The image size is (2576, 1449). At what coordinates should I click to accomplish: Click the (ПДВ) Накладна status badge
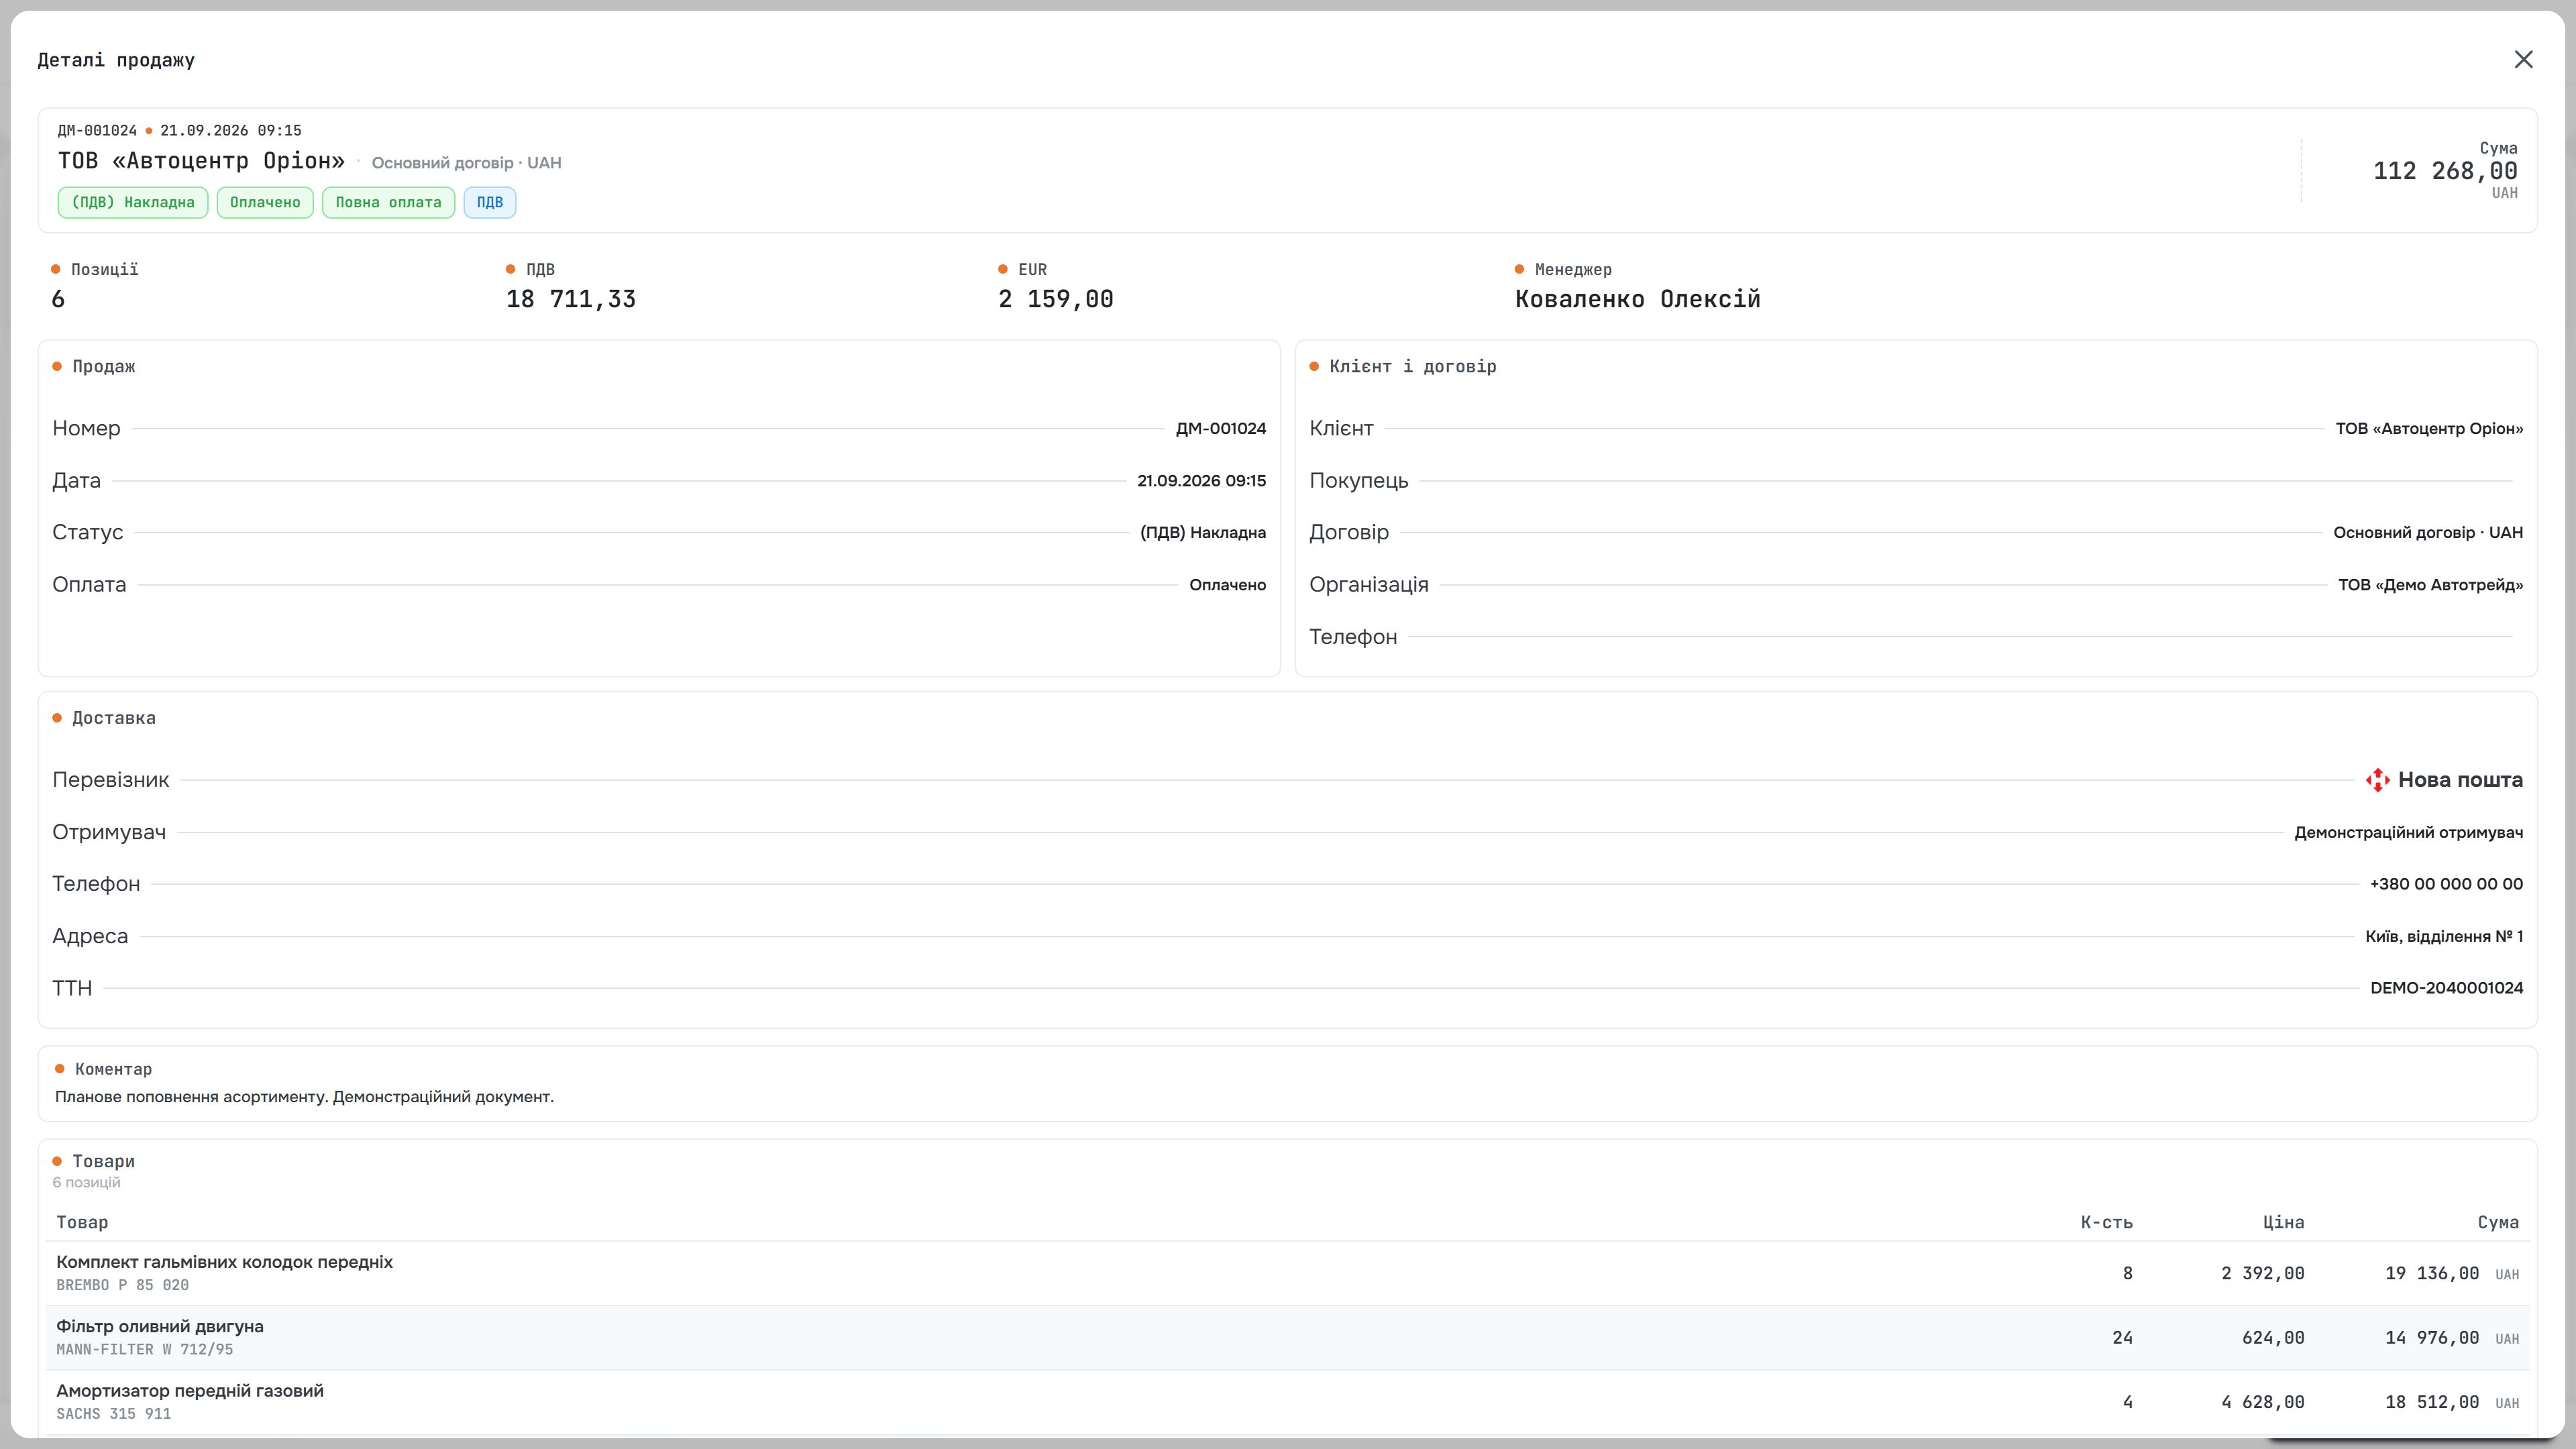point(133,202)
